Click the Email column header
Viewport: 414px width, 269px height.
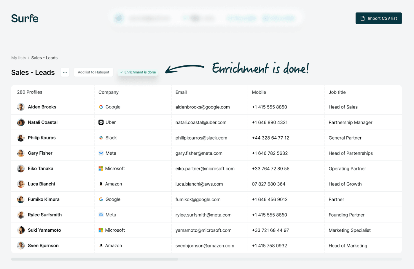(x=181, y=92)
